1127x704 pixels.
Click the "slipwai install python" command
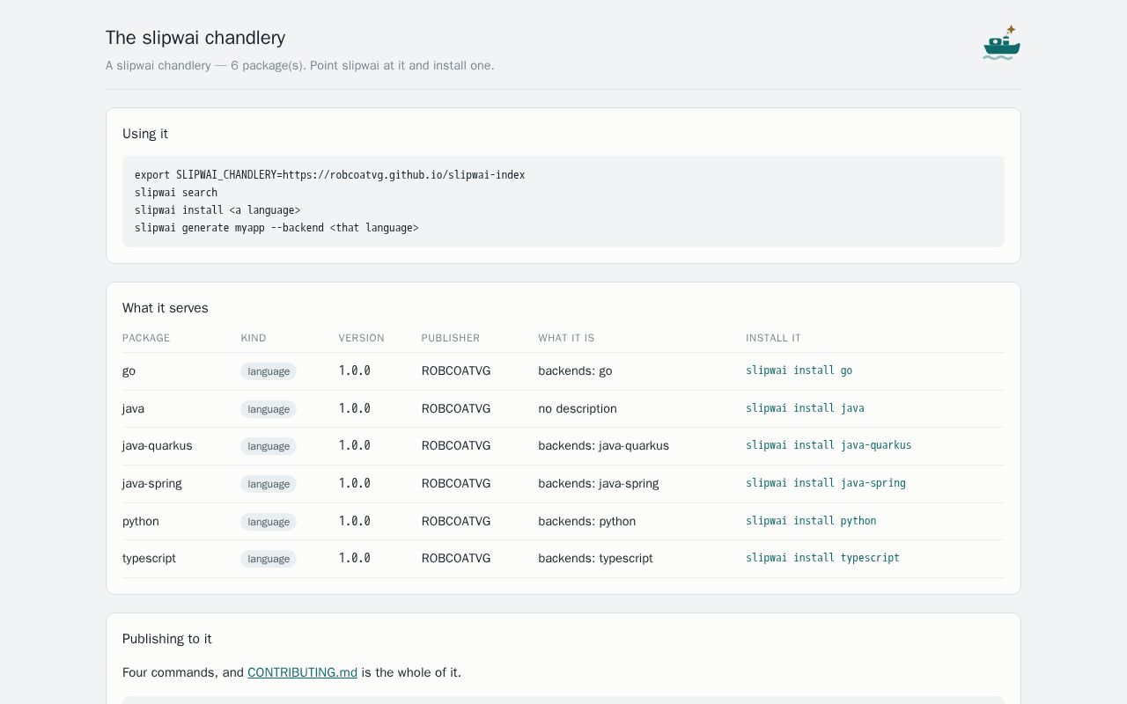(811, 521)
